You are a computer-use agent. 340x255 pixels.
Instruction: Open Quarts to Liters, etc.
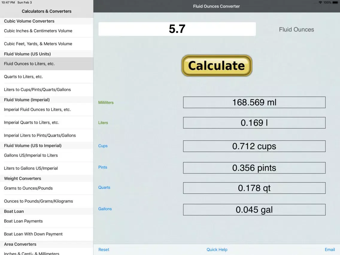tap(47, 77)
